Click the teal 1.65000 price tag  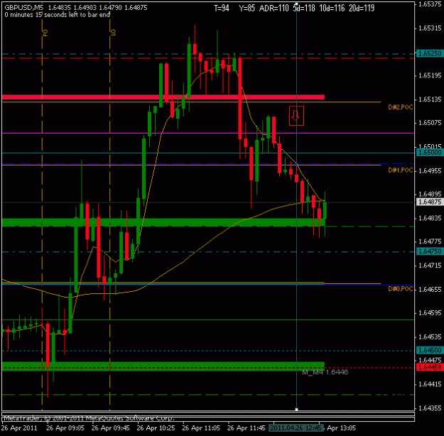pyautogui.click(x=430, y=153)
